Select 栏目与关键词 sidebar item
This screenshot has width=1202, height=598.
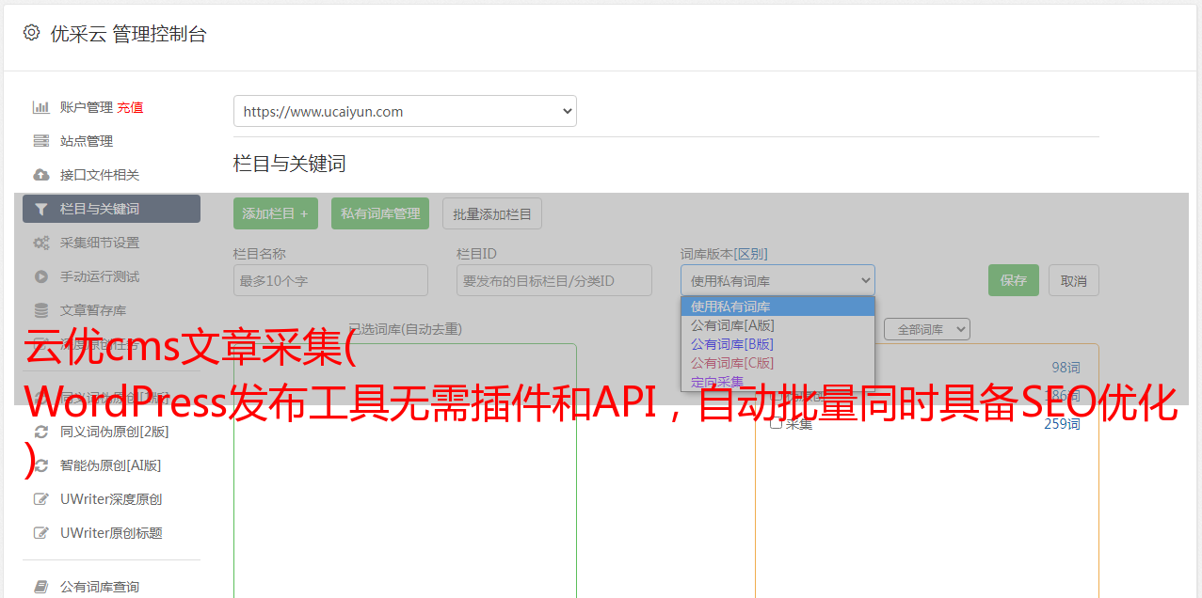111,209
